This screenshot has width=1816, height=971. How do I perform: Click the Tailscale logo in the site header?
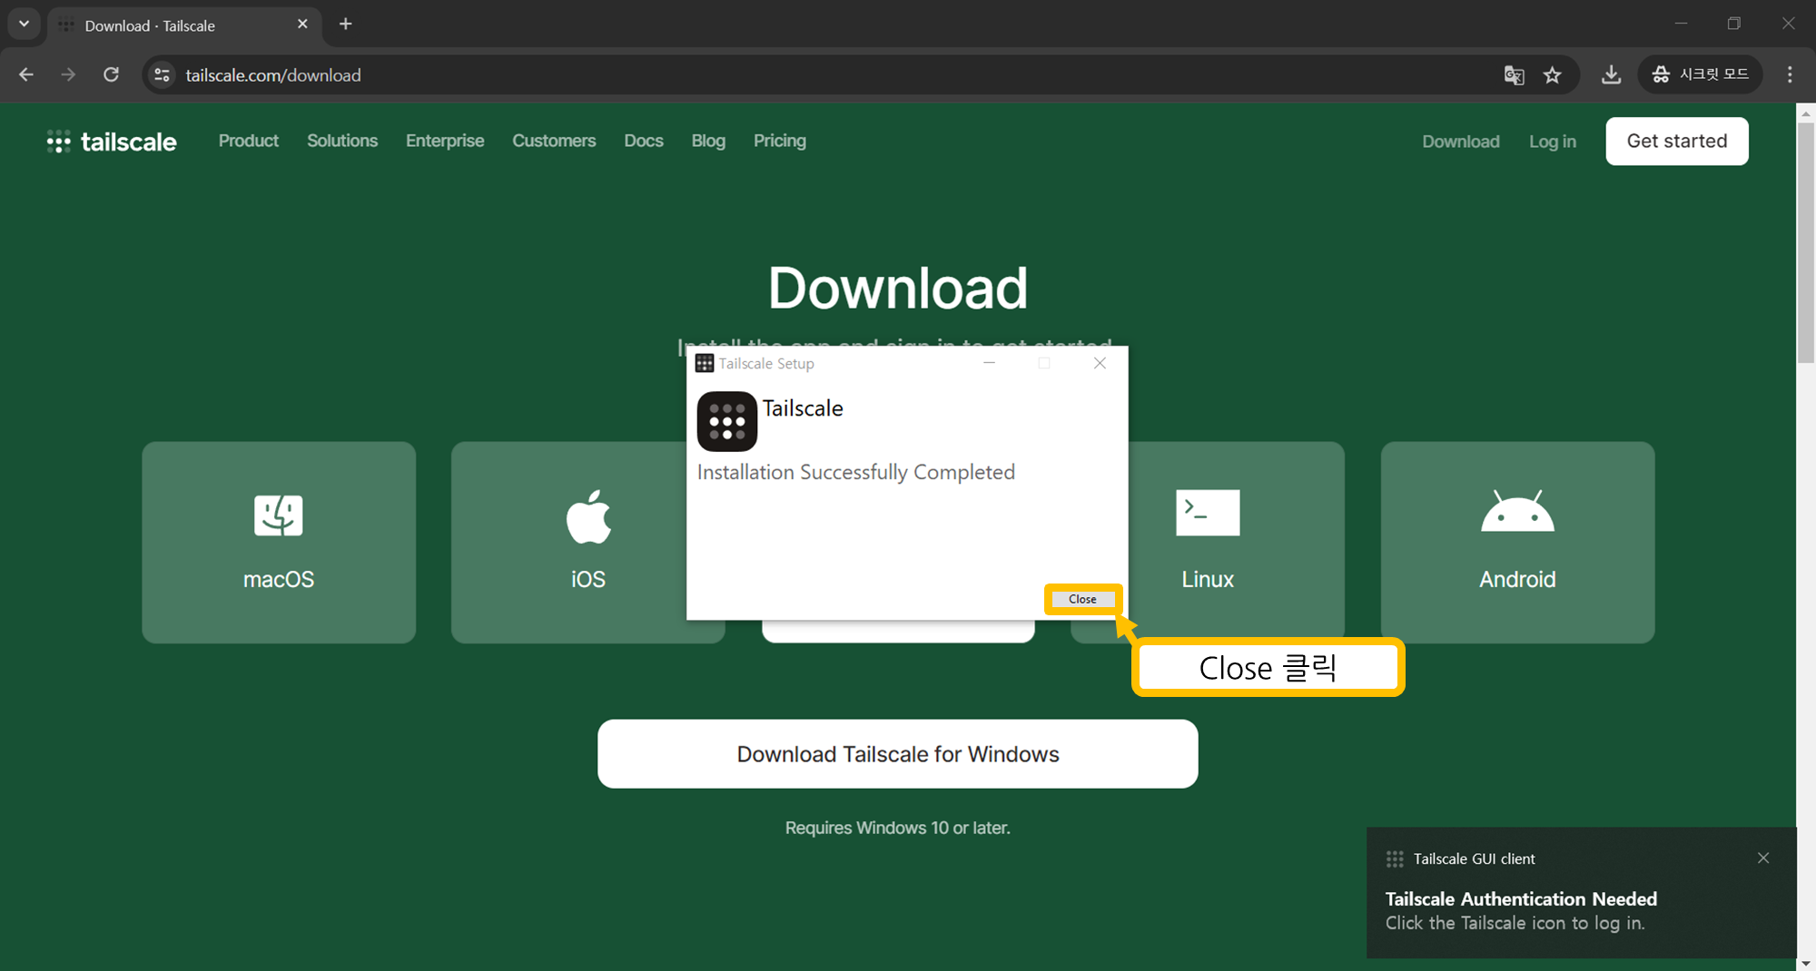pyautogui.click(x=112, y=142)
